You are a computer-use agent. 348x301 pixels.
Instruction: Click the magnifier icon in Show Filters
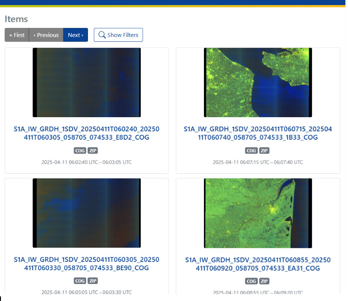pos(102,35)
